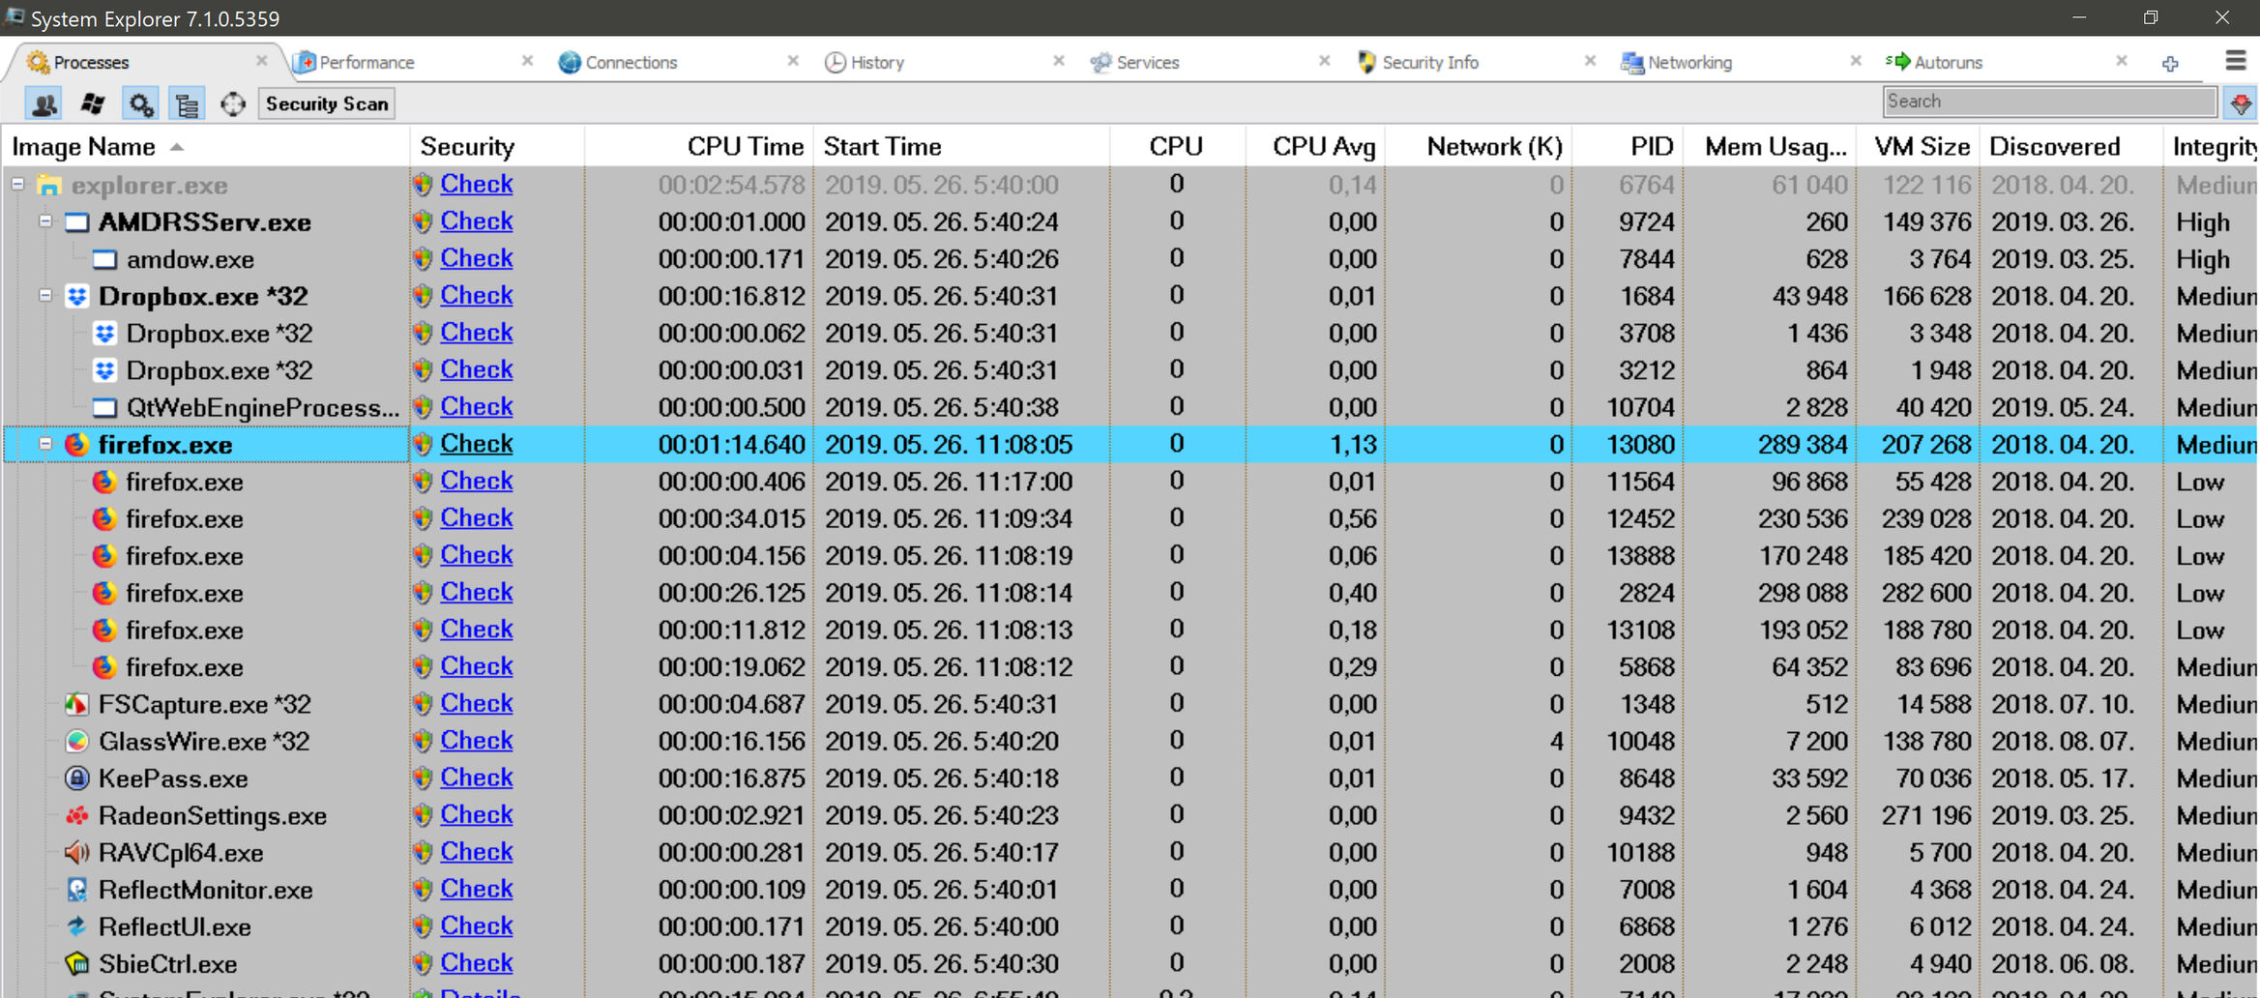The width and height of the screenshot is (2260, 998).
Task: Add a new tab with the plus icon
Action: coord(2170,63)
